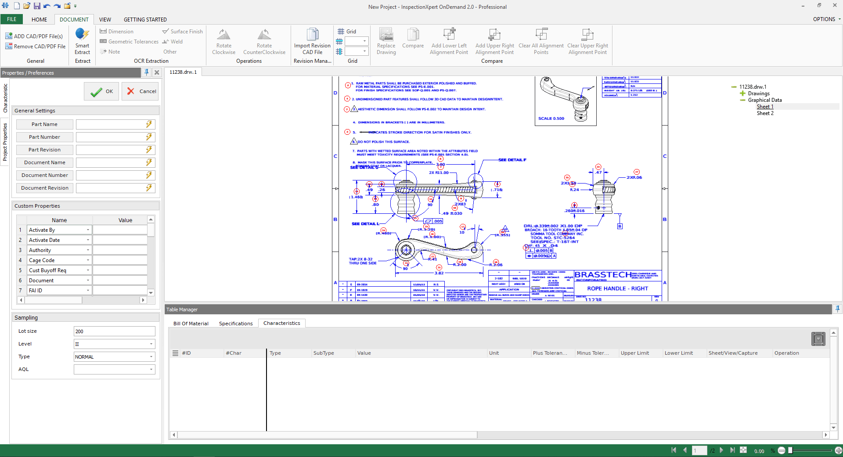Select the Smart Extract tool
The width and height of the screenshot is (843, 457).
pos(82,43)
